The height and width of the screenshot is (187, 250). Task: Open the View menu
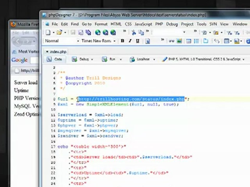(x=224, y=24)
